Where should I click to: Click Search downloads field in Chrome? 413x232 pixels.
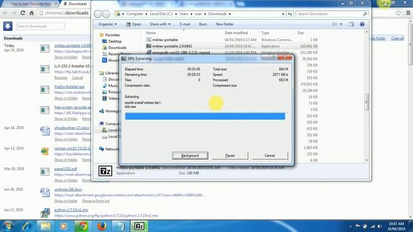point(40,26)
